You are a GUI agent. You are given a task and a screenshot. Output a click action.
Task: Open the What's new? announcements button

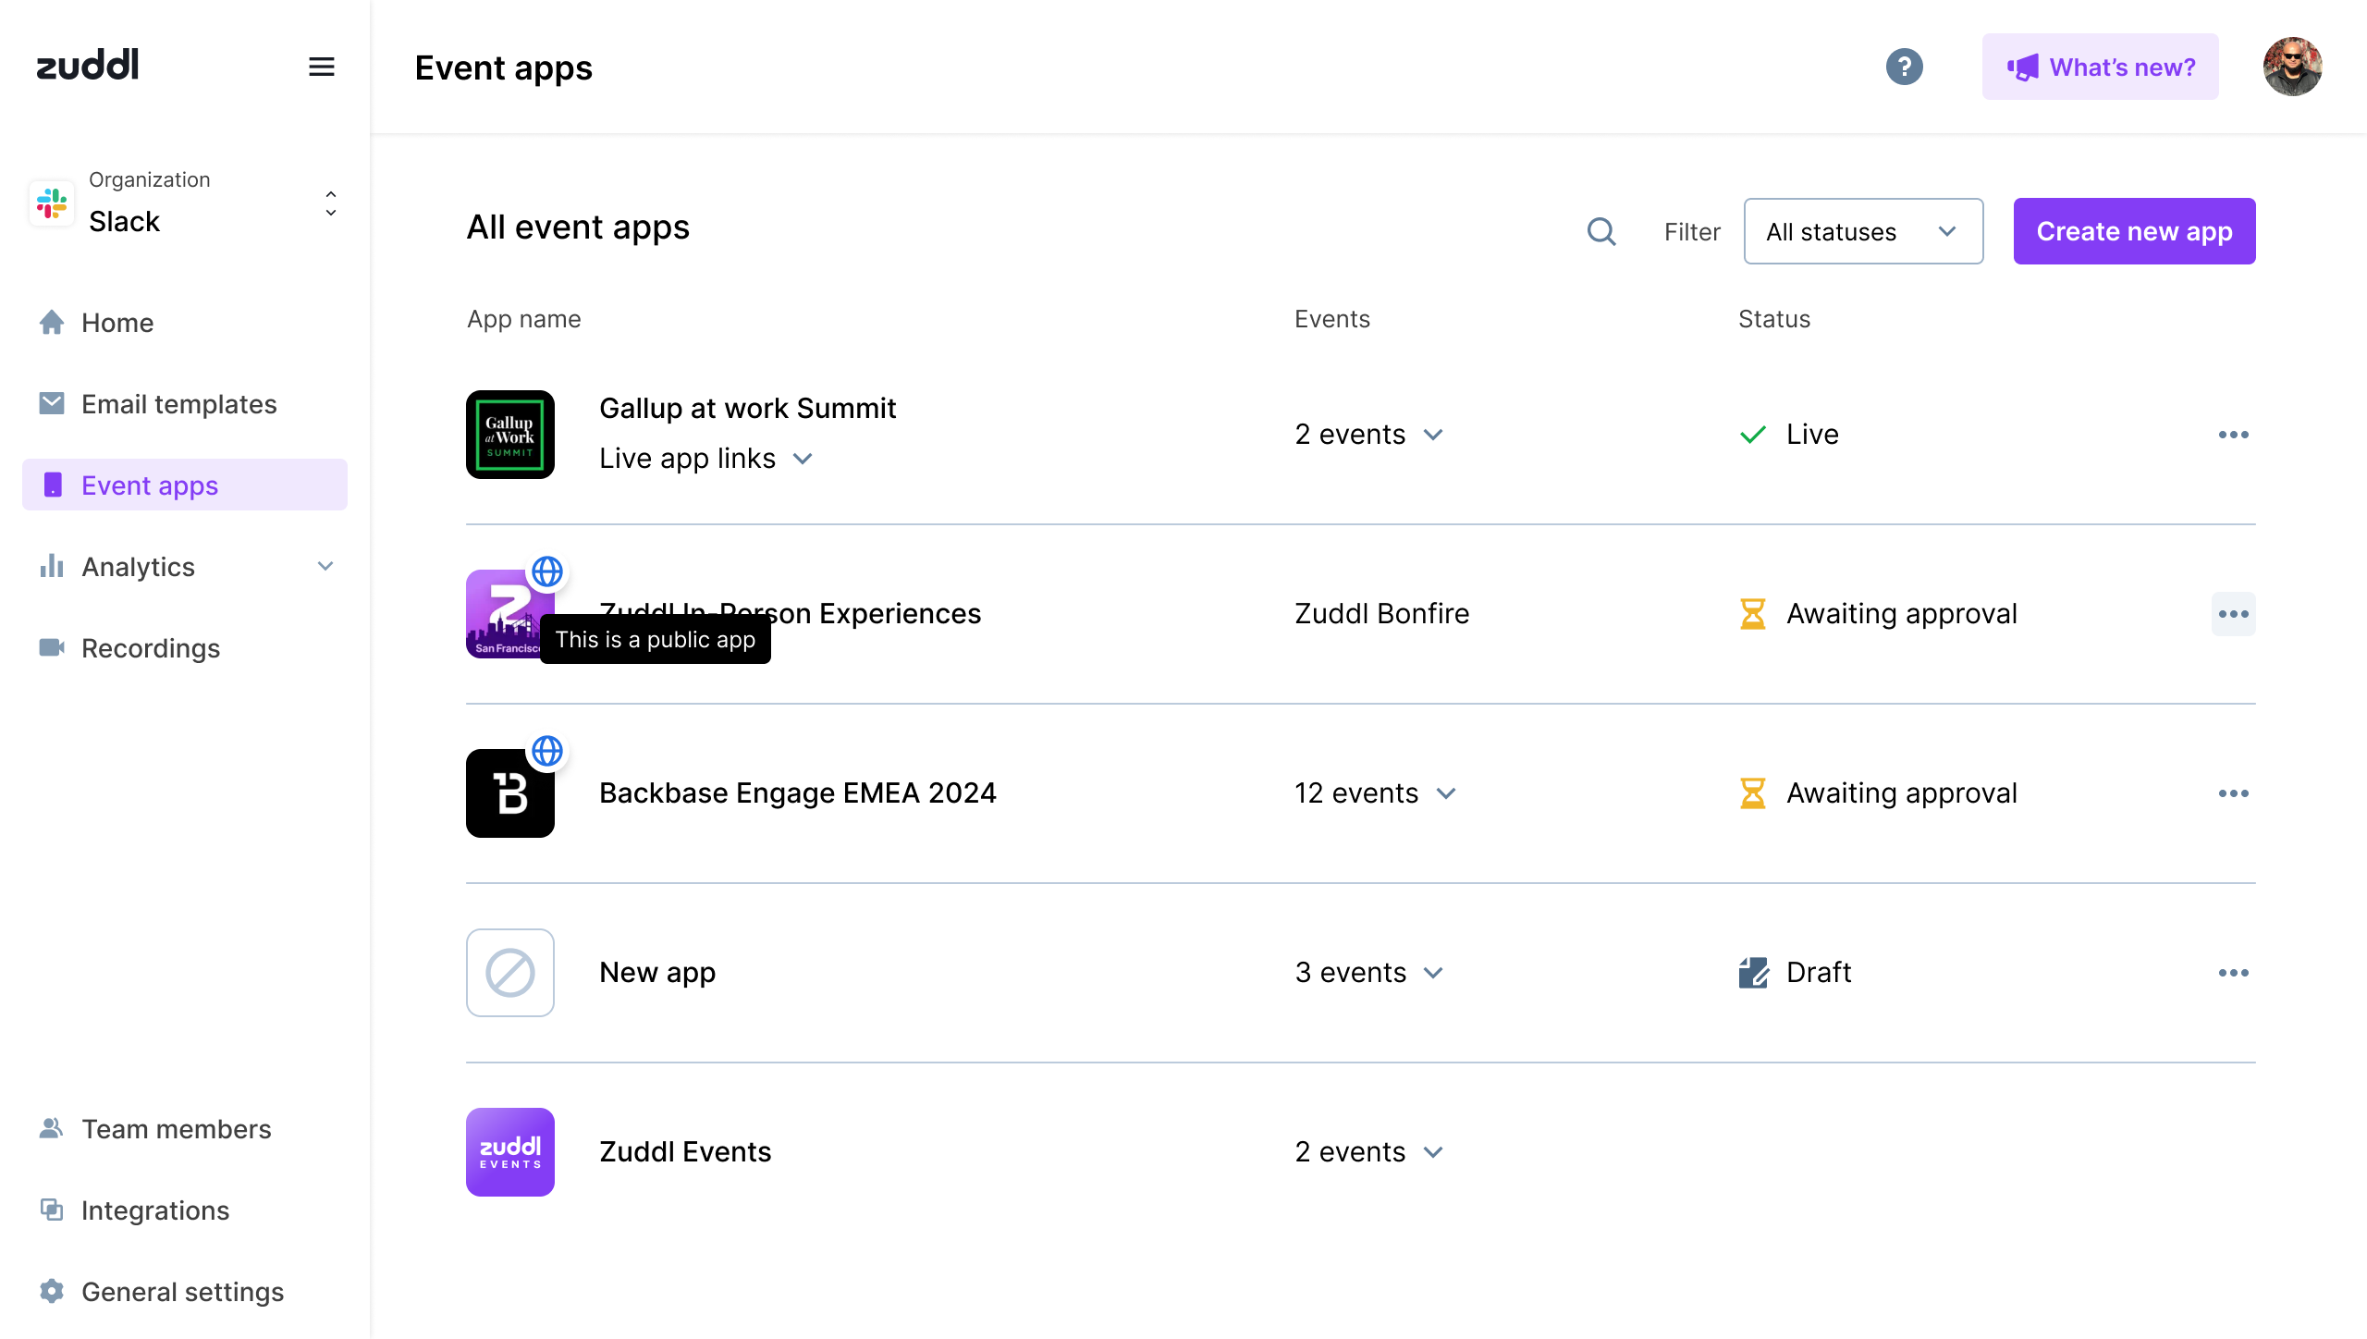(2100, 67)
